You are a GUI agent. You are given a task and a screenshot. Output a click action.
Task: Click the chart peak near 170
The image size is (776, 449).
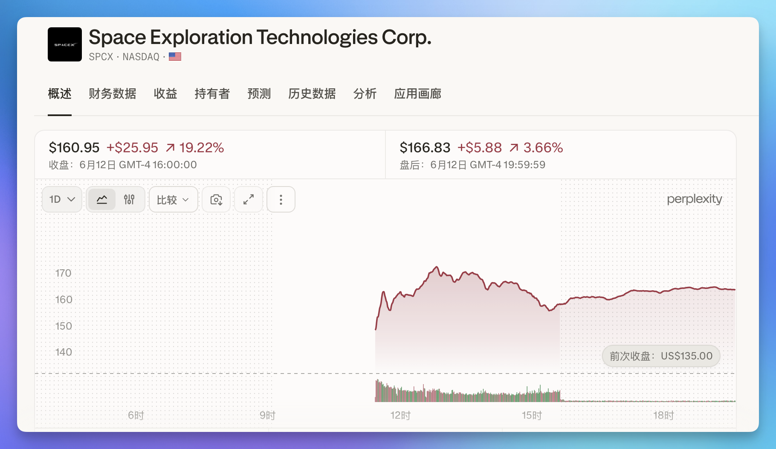pyautogui.click(x=436, y=268)
